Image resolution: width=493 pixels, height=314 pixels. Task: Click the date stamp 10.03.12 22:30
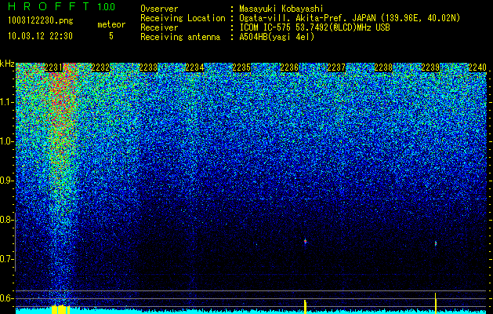[x=40, y=36]
